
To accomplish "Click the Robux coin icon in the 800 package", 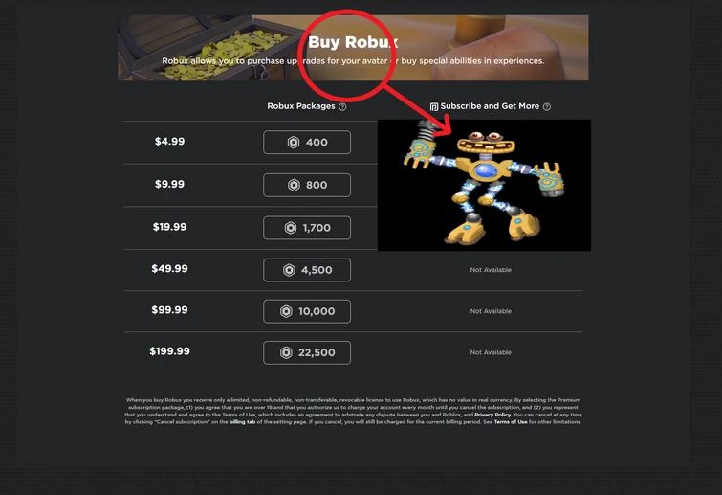I will point(294,186).
